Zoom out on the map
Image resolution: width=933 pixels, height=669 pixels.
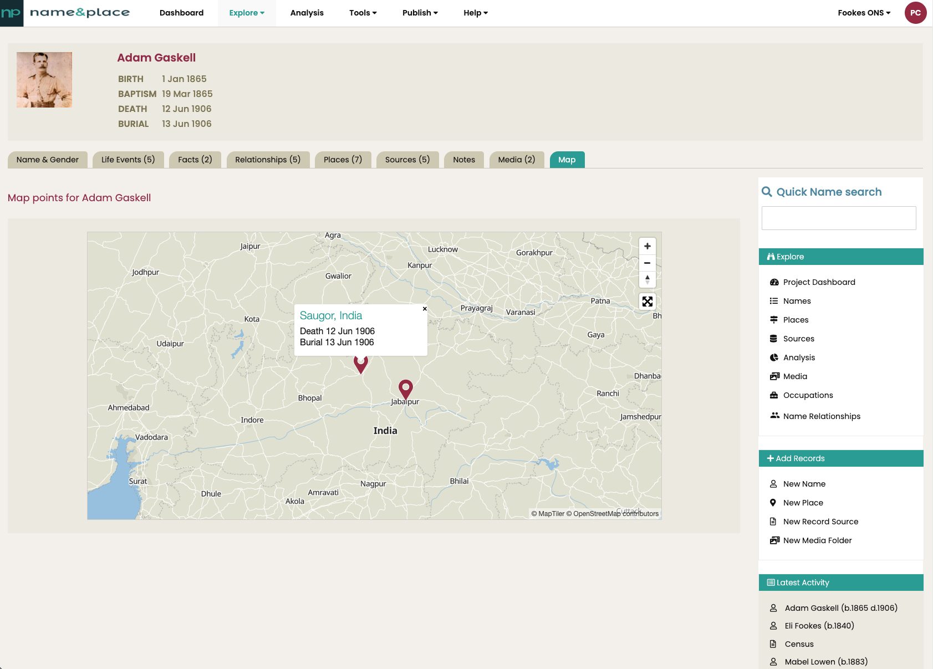(647, 263)
